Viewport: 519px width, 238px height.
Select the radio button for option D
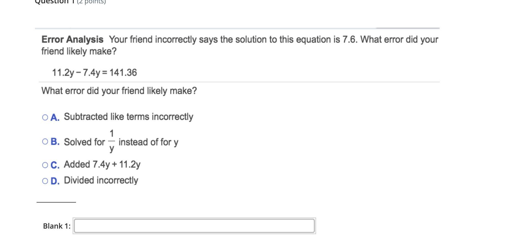45,181
